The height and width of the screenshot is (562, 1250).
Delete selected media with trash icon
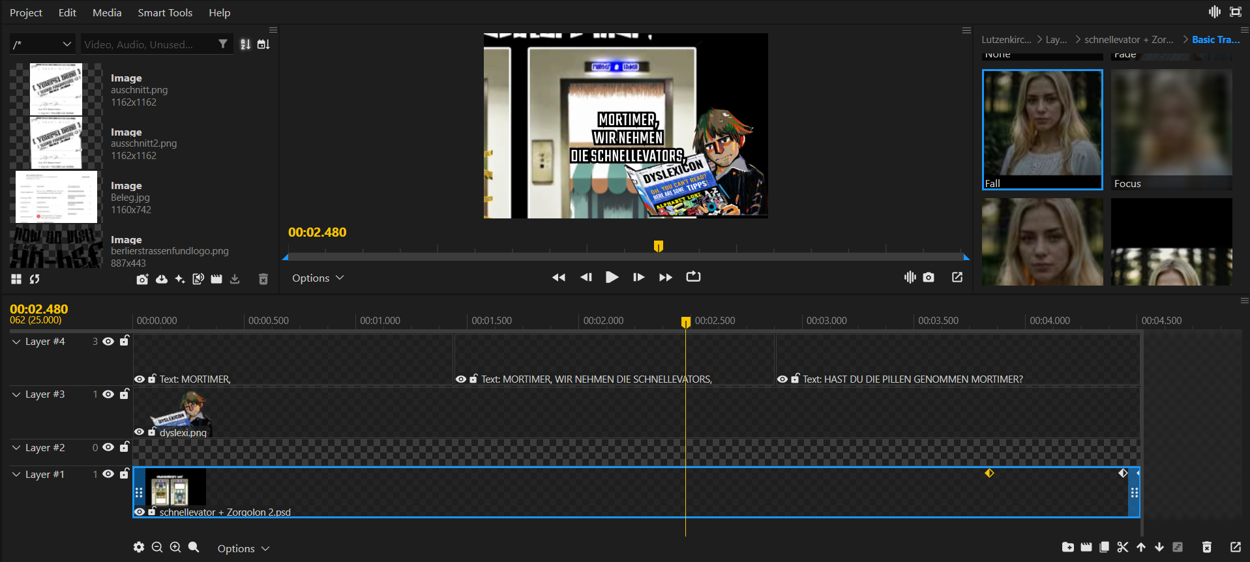[x=263, y=279]
